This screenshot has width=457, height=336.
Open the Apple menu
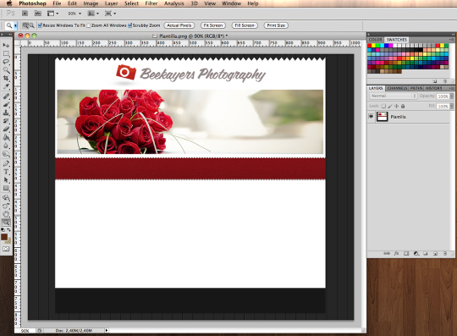pos(9,3)
